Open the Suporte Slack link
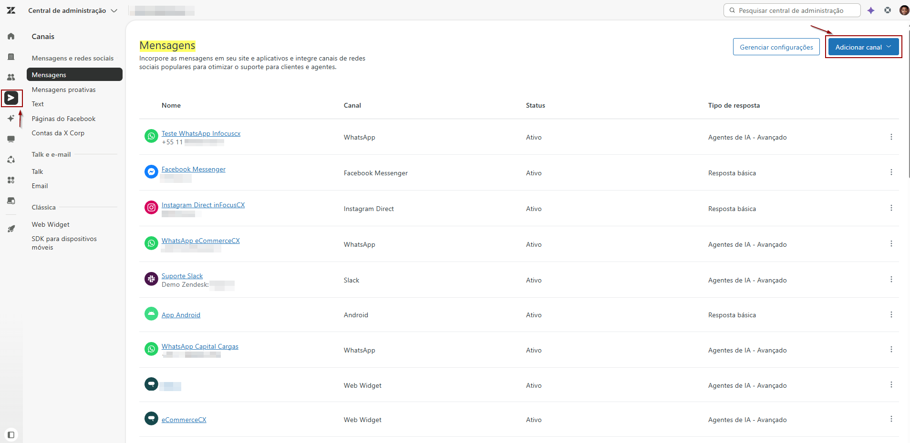 click(x=182, y=276)
